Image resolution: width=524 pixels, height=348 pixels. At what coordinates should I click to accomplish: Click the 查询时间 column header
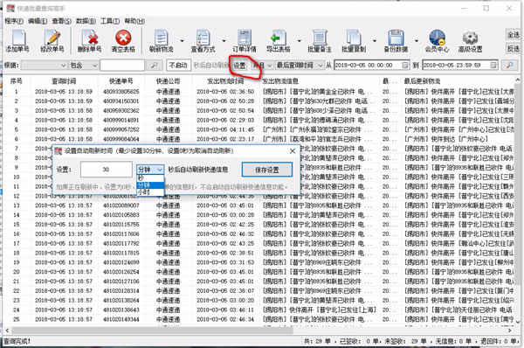coord(64,81)
